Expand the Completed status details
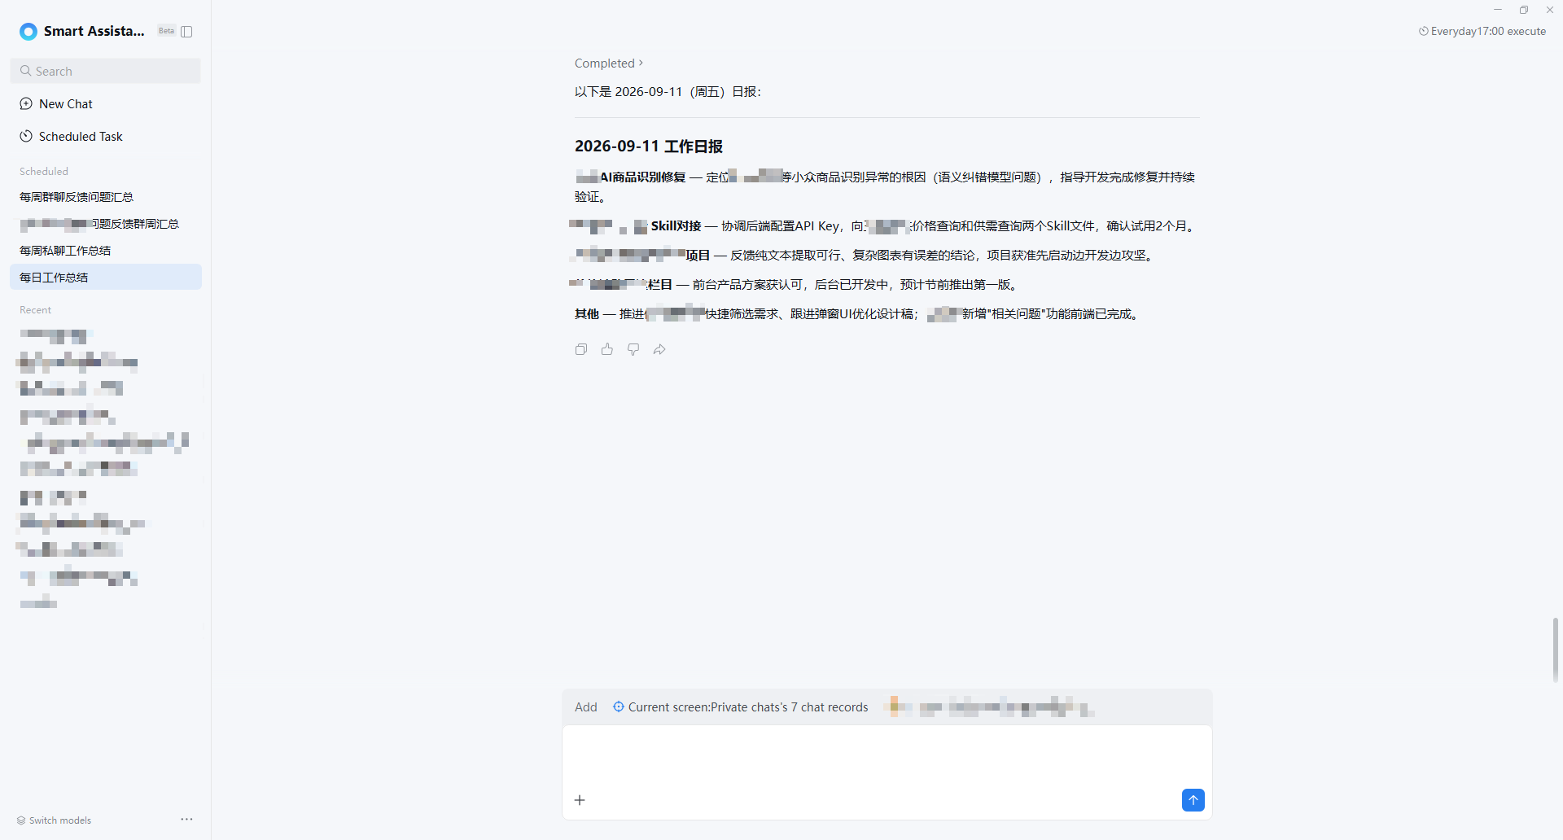This screenshot has width=1563, height=840. (x=609, y=63)
